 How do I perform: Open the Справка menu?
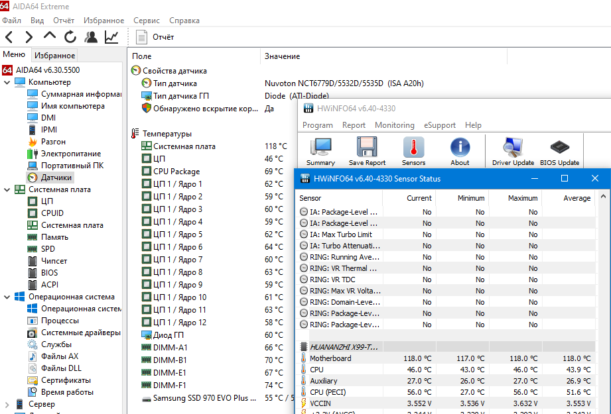click(184, 21)
